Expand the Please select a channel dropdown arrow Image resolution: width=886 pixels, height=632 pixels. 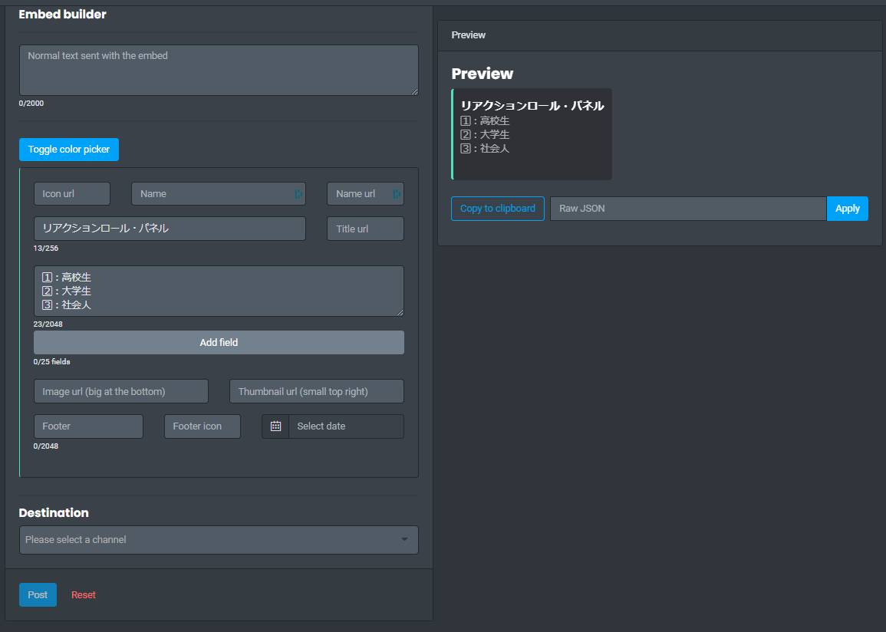click(x=405, y=539)
